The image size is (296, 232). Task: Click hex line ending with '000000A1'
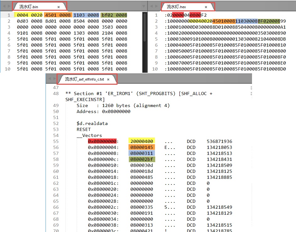coord(225,27)
